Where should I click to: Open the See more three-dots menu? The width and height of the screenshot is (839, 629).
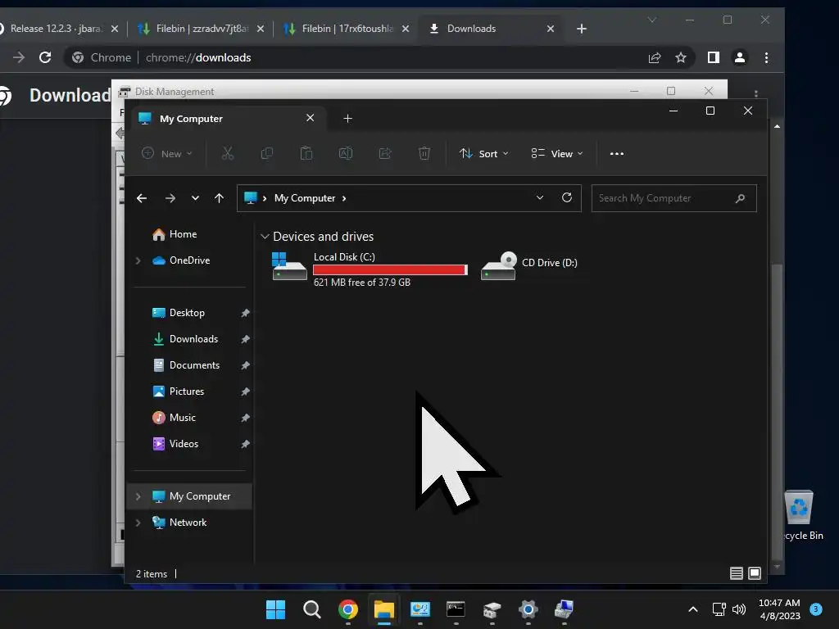617,153
